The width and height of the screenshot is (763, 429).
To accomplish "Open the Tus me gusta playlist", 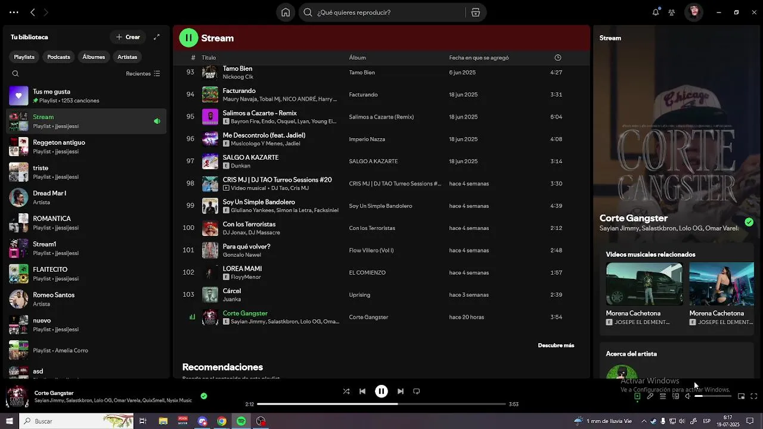I will [86, 96].
